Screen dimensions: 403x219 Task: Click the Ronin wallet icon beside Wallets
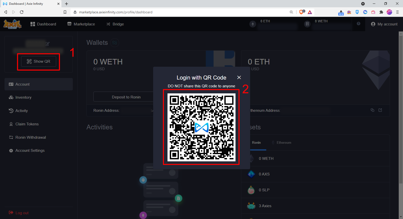pyautogui.click(x=115, y=43)
